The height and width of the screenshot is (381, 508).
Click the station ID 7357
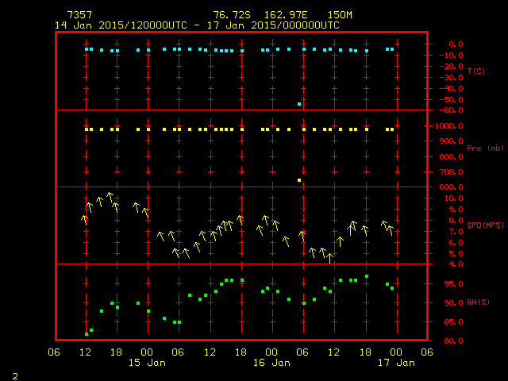[x=79, y=15]
